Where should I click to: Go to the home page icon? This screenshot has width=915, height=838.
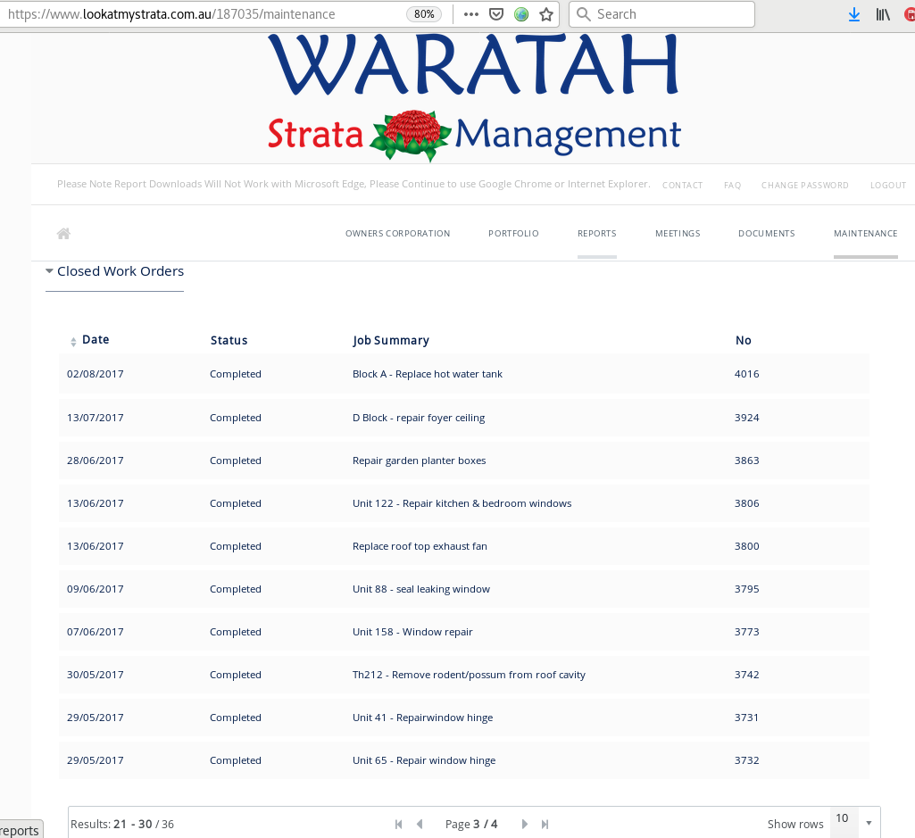pyautogui.click(x=63, y=234)
